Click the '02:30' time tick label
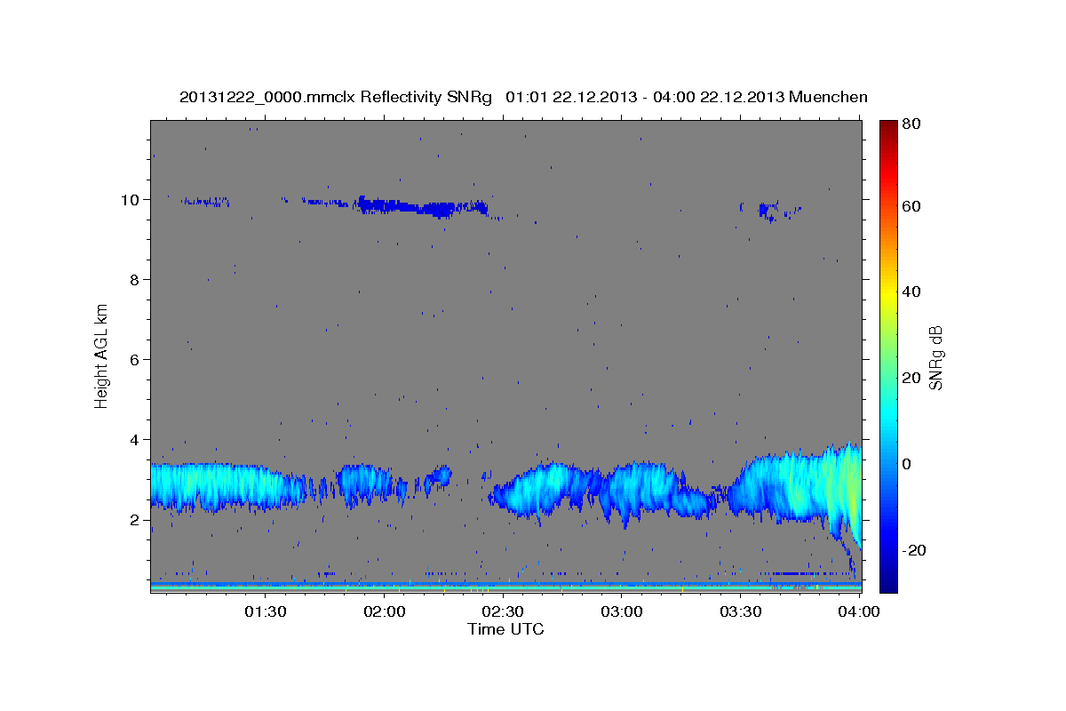This screenshot has width=1066, height=711. pyautogui.click(x=503, y=611)
